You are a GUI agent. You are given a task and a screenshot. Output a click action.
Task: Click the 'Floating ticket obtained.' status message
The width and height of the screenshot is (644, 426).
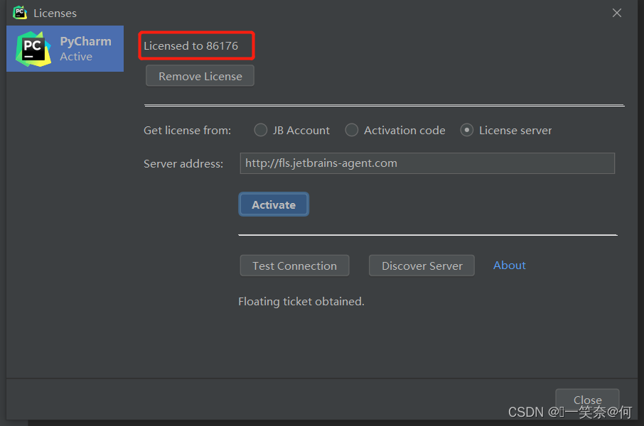tap(301, 302)
